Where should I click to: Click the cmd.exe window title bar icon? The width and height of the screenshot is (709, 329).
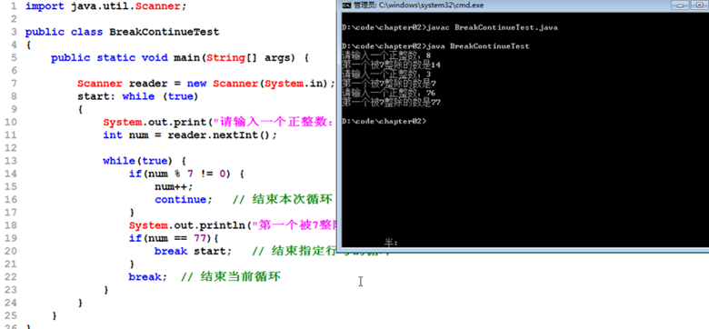coord(347,5)
